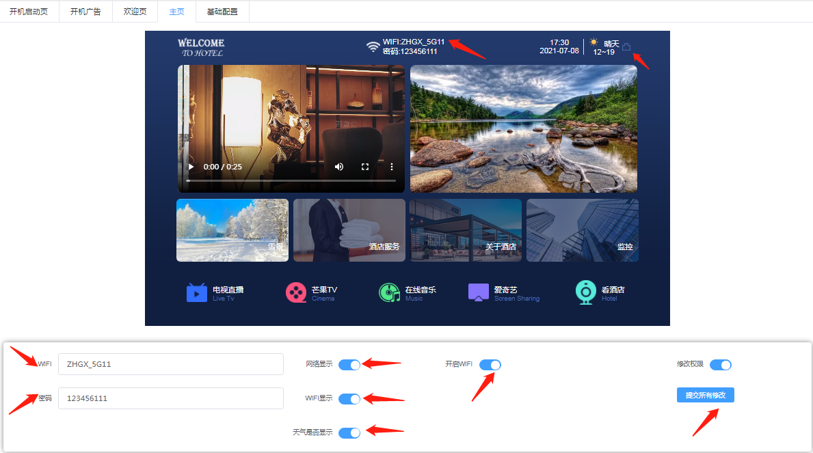
Task: Disable the WIFI显示 switch
Action: [x=349, y=399]
